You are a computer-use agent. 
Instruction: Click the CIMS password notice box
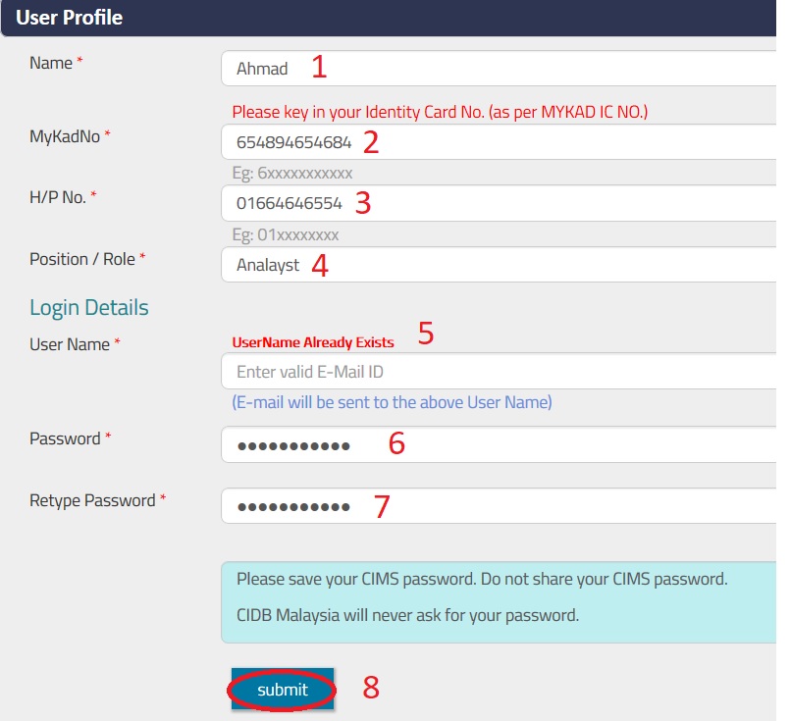499,597
